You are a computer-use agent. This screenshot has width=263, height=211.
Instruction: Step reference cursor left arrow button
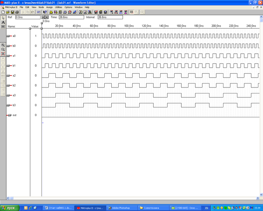(43, 17)
